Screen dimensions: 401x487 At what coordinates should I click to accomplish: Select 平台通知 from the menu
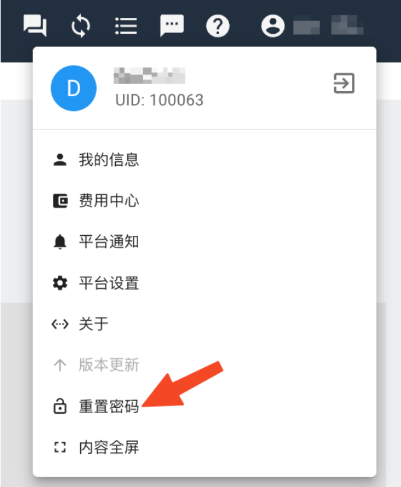pos(205,242)
